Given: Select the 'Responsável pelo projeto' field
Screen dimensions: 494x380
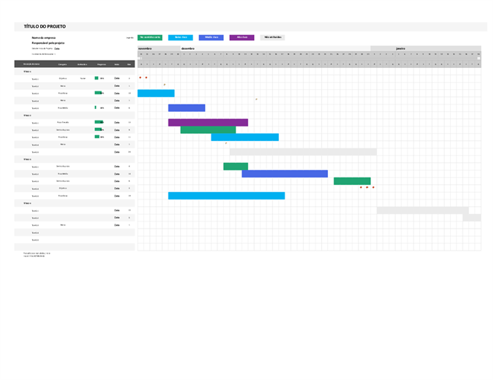Looking at the screenshot, I should (48, 43).
